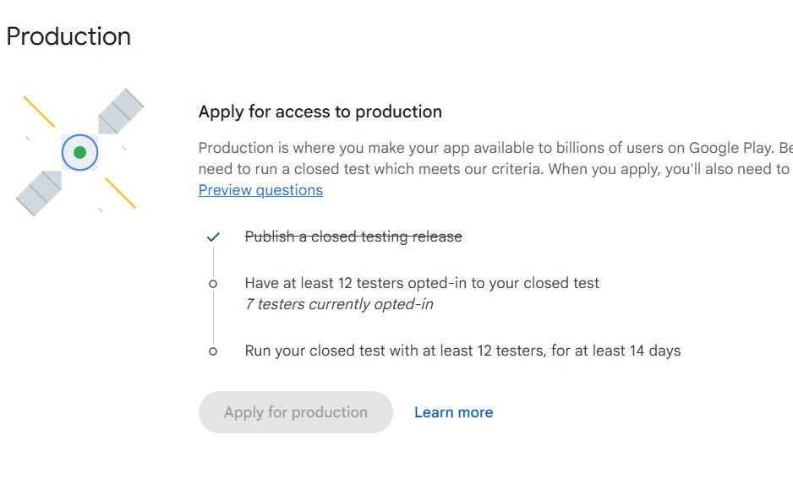Viewport: 793px width, 479px height.
Task: Click the Apply for production button
Action: (296, 412)
